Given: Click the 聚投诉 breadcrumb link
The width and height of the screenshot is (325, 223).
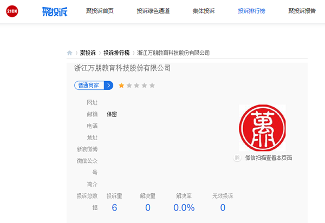Looking at the screenshot, I should (x=88, y=53).
